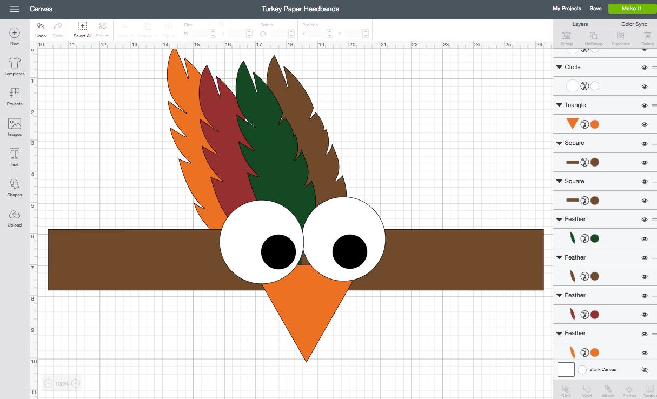Switch to the Layers tab
Image resolution: width=657 pixels, height=399 pixels.
tap(580, 24)
